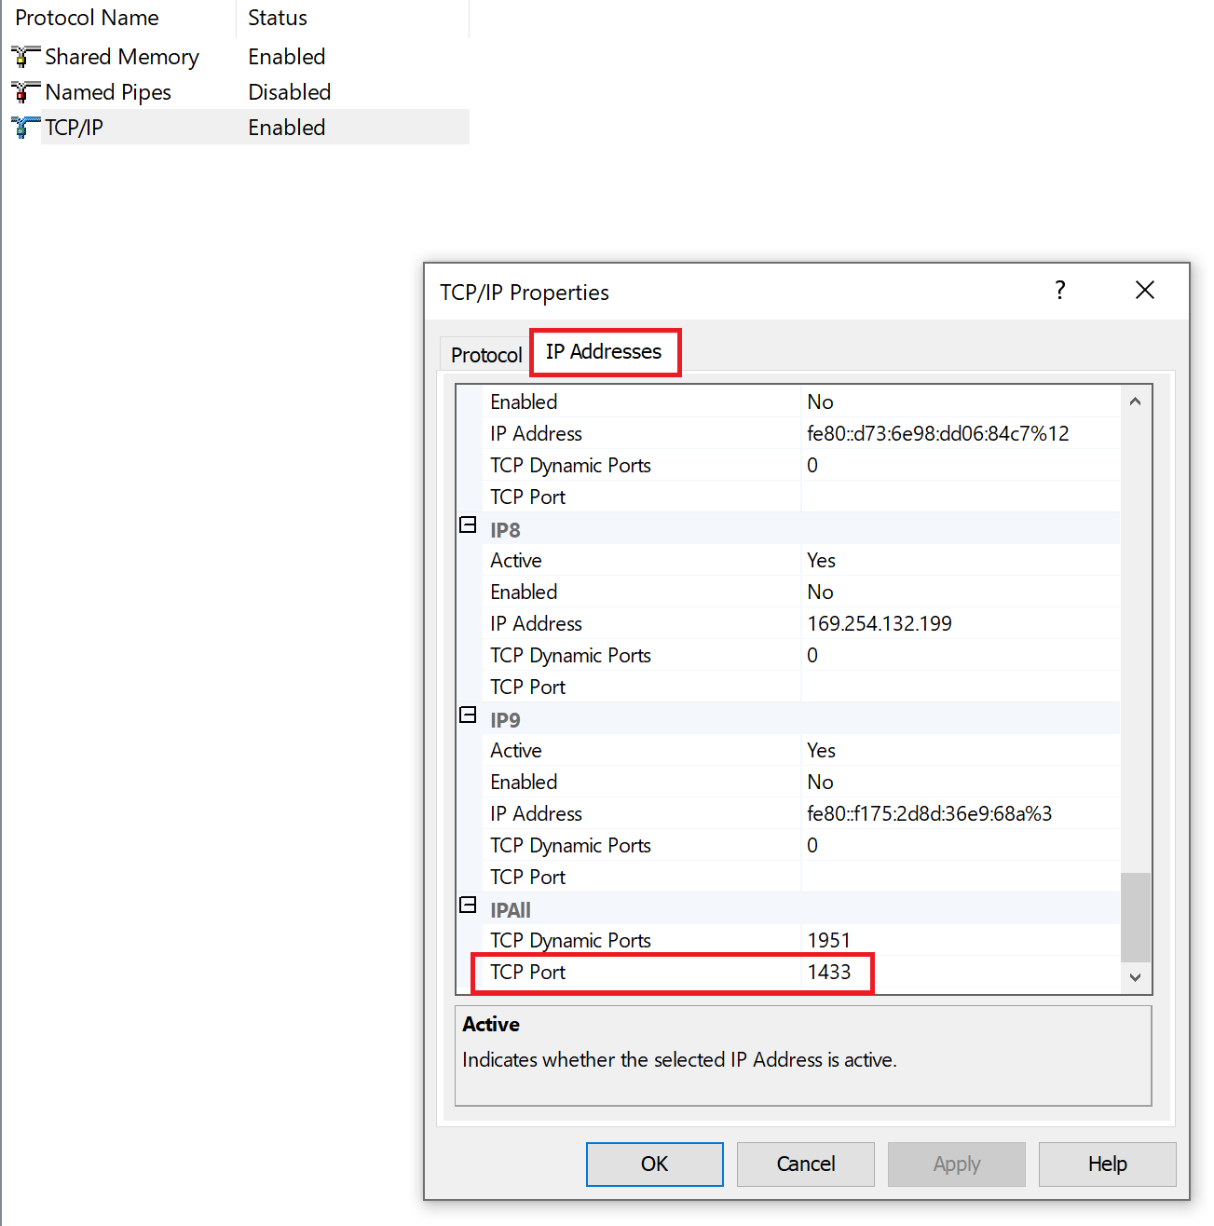This screenshot has height=1226, width=1214.
Task: Close the TCP/IP Properties dialog
Action: [1145, 291]
